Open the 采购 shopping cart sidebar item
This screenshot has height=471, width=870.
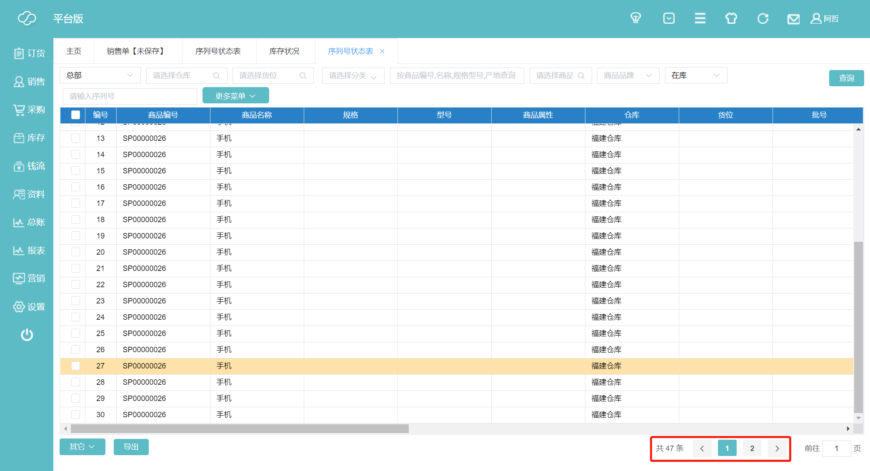point(29,110)
